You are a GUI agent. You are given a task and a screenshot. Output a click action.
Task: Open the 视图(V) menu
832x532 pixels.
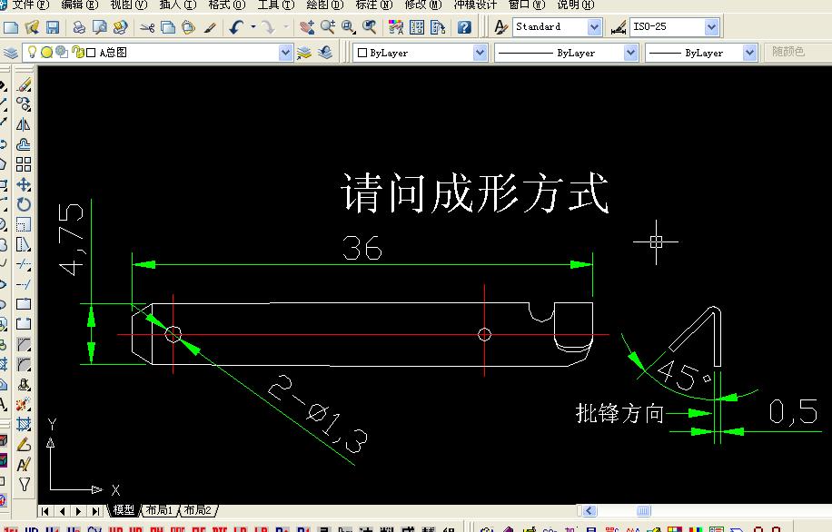[128, 5]
